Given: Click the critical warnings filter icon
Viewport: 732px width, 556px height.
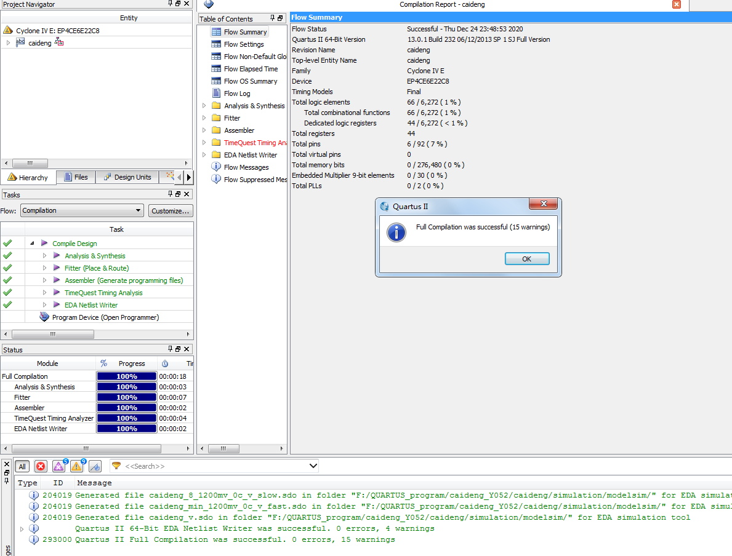Looking at the screenshot, I should point(58,467).
